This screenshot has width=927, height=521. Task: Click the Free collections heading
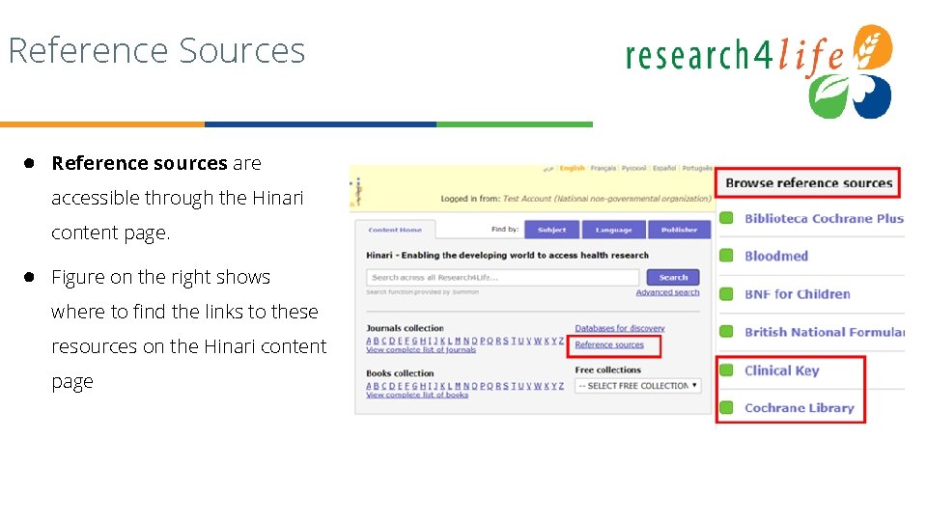pyautogui.click(x=607, y=370)
